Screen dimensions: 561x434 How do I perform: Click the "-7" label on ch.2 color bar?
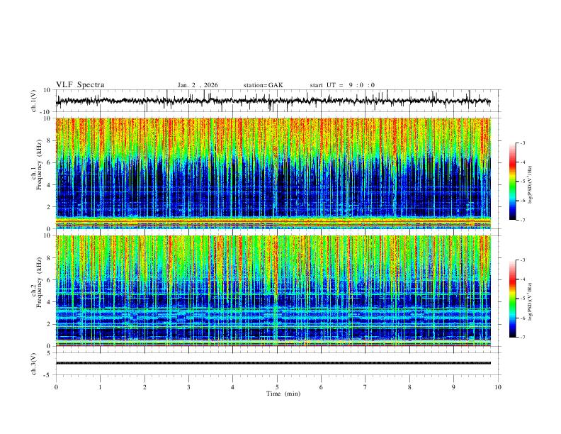pos(522,337)
